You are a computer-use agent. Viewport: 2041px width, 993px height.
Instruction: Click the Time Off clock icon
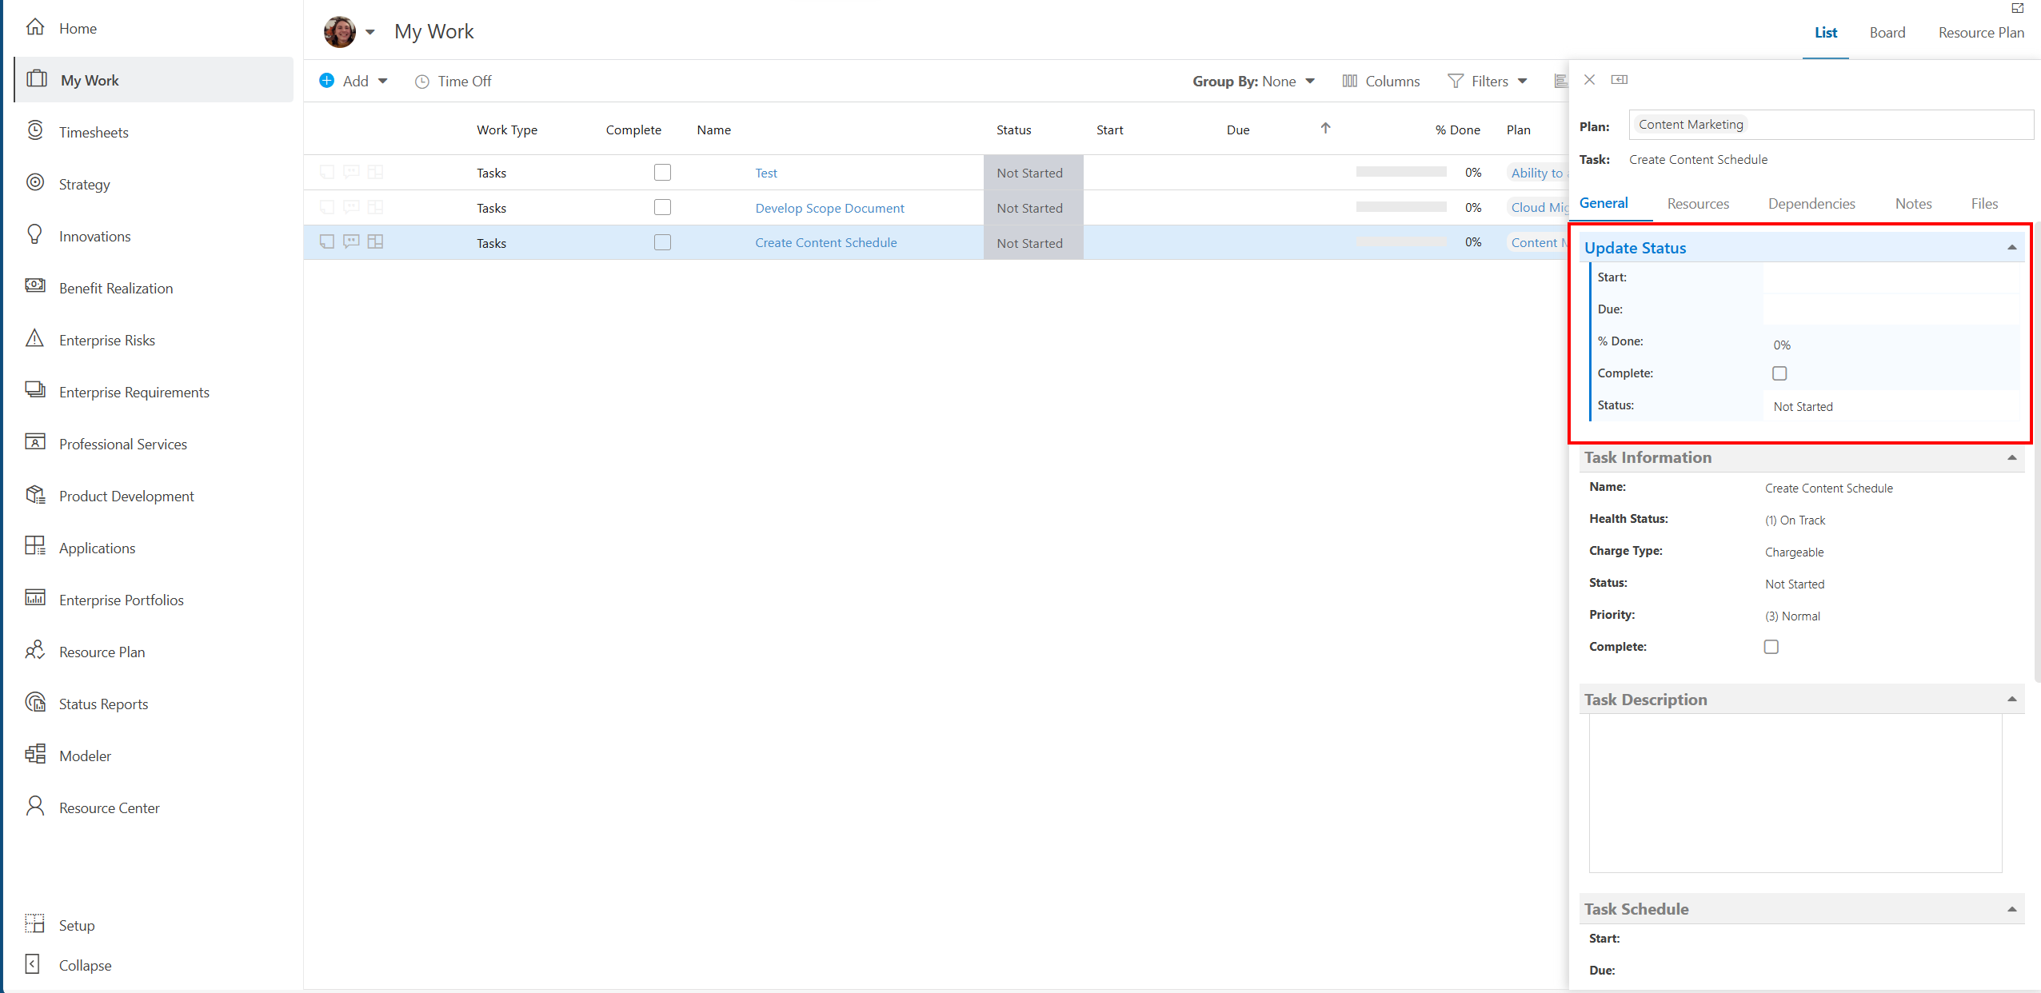tap(422, 82)
